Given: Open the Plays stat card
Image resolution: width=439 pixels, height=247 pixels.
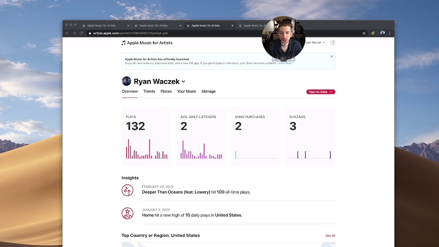Looking at the screenshot, I should [146, 137].
